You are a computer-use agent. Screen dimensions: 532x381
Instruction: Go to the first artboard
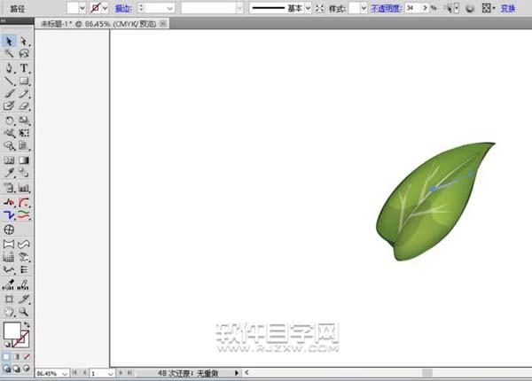74,373
